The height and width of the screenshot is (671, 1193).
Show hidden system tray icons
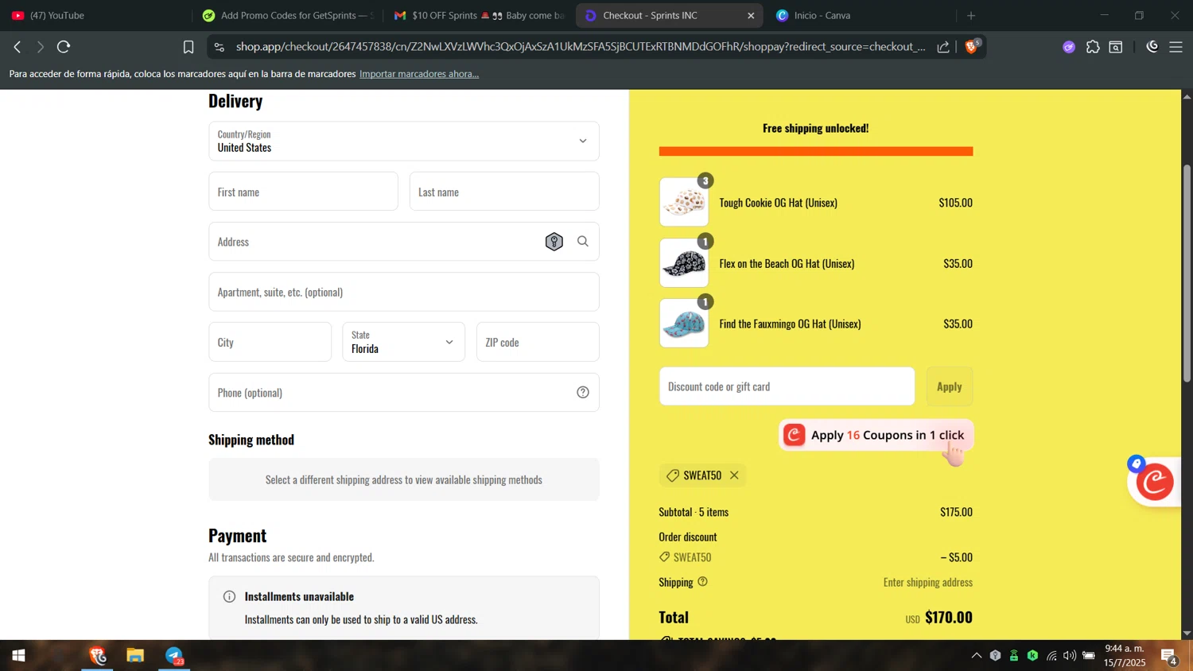pyautogui.click(x=976, y=656)
